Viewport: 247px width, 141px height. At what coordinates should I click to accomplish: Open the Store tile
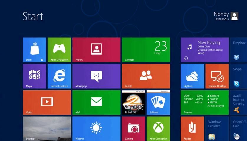tap(34, 50)
